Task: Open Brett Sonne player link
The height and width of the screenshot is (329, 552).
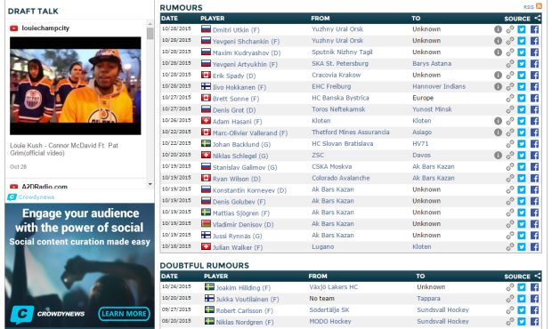Action: pyautogui.click(x=236, y=99)
